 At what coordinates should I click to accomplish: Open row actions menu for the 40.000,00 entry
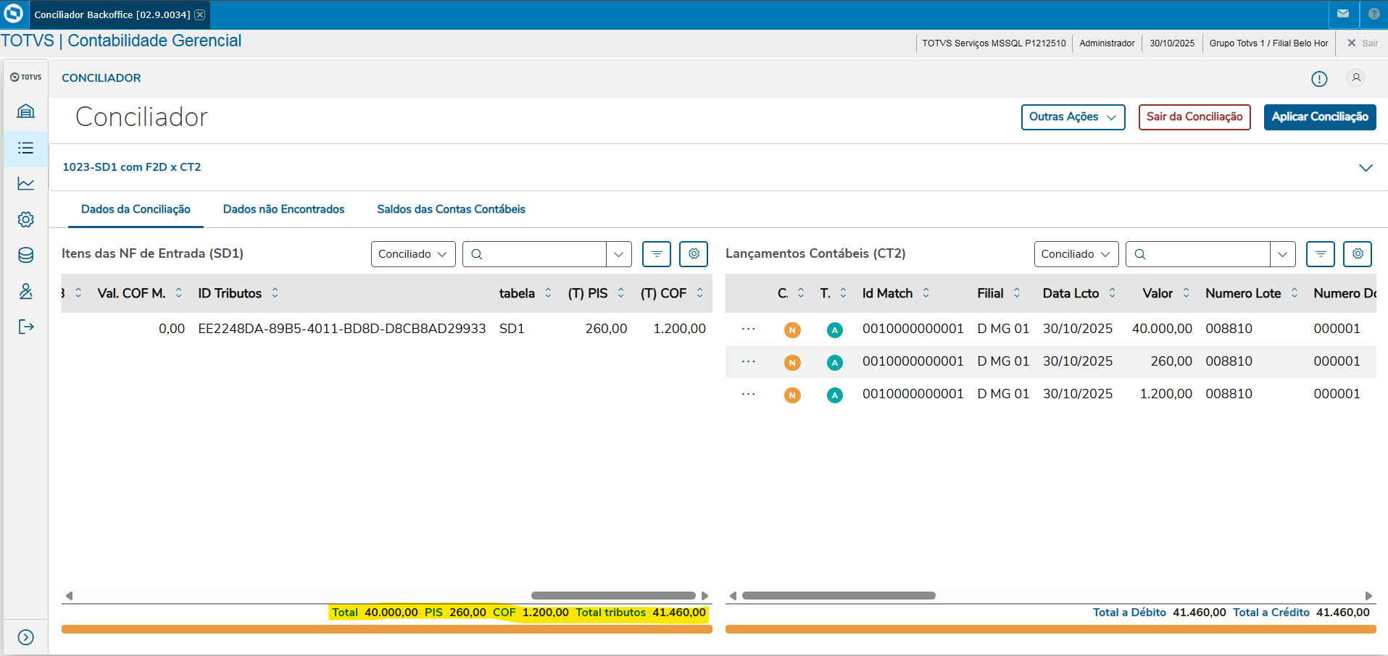[x=749, y=329]
